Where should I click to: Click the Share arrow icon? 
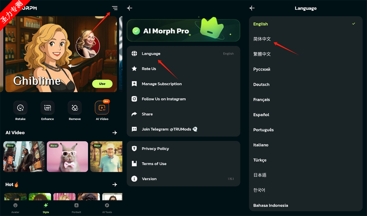(x=134, y=114)
